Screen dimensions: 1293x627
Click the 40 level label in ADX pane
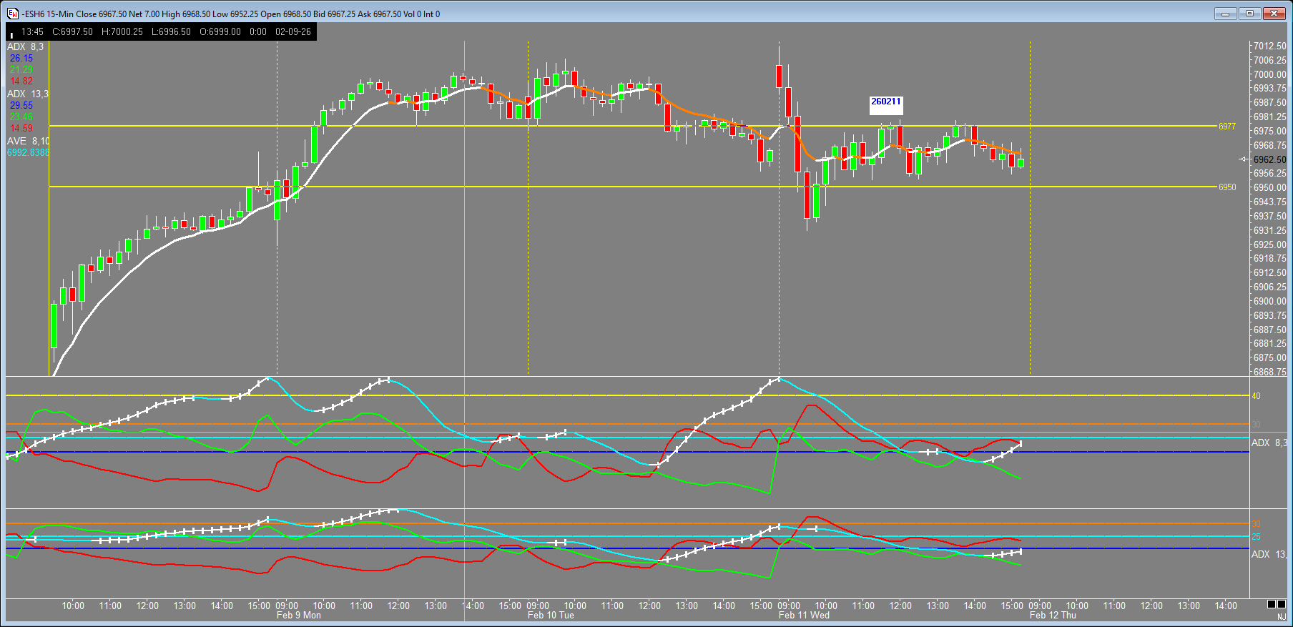click(x=1256, y=396)
